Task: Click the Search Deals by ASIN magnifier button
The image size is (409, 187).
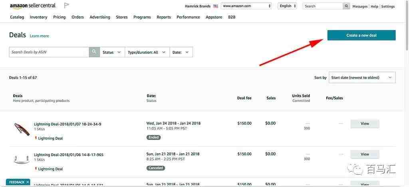Action: (x=94, y=52)
